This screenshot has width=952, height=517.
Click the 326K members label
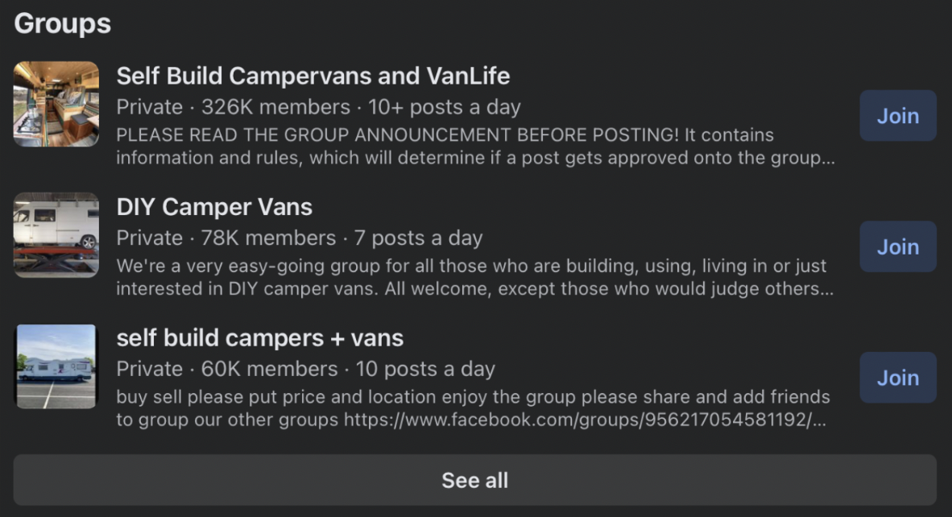click(275, 107)
